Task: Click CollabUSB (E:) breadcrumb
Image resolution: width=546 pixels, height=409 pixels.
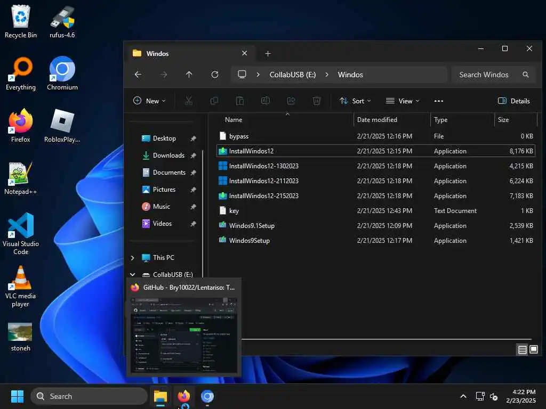Action: tap(293, 75)
